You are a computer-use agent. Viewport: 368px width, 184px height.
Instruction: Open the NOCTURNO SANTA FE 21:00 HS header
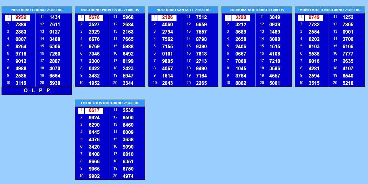tap(183, 10)
